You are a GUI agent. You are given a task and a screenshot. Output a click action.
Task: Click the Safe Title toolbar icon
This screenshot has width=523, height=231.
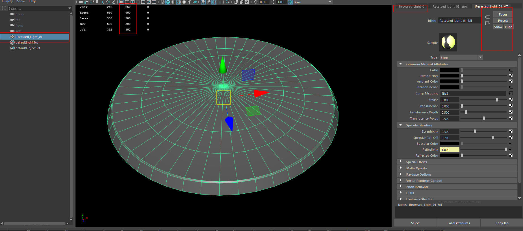click(154, 2)
